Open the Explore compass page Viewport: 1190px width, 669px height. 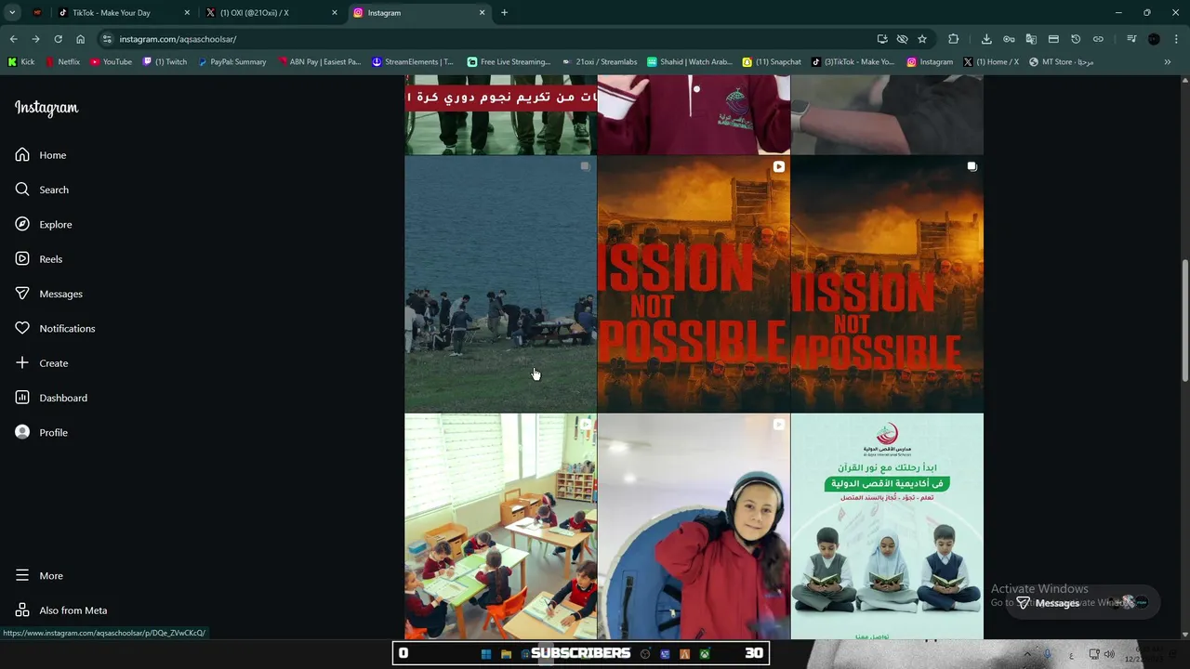(44, 224)
